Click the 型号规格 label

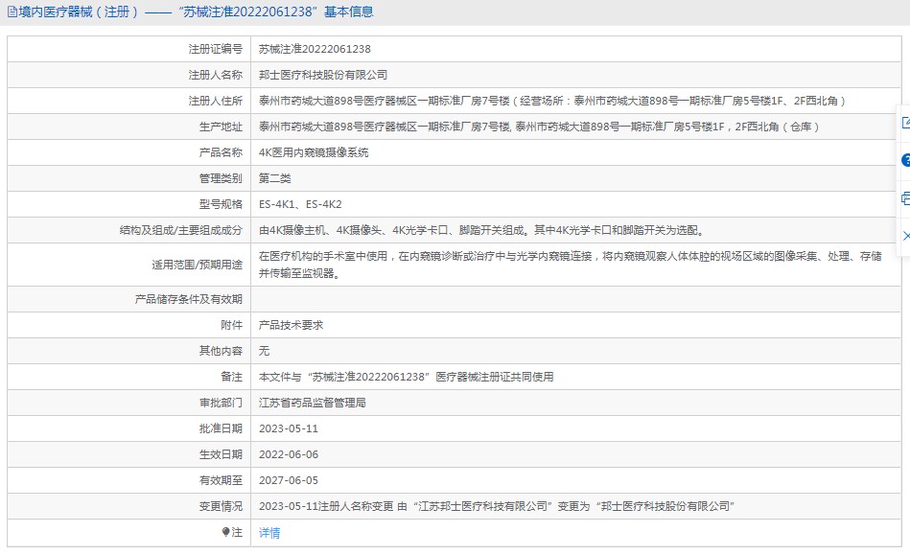coord(221,204)
